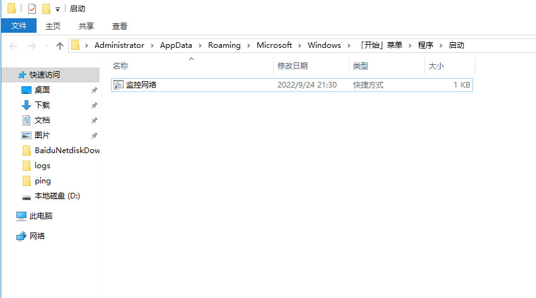Click the 文档 document icon in sidebar

26,120
